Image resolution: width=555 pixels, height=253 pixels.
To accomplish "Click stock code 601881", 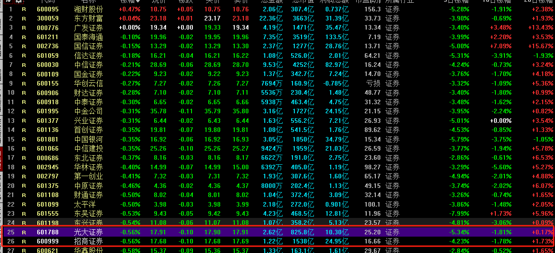I will coord(48,139).
